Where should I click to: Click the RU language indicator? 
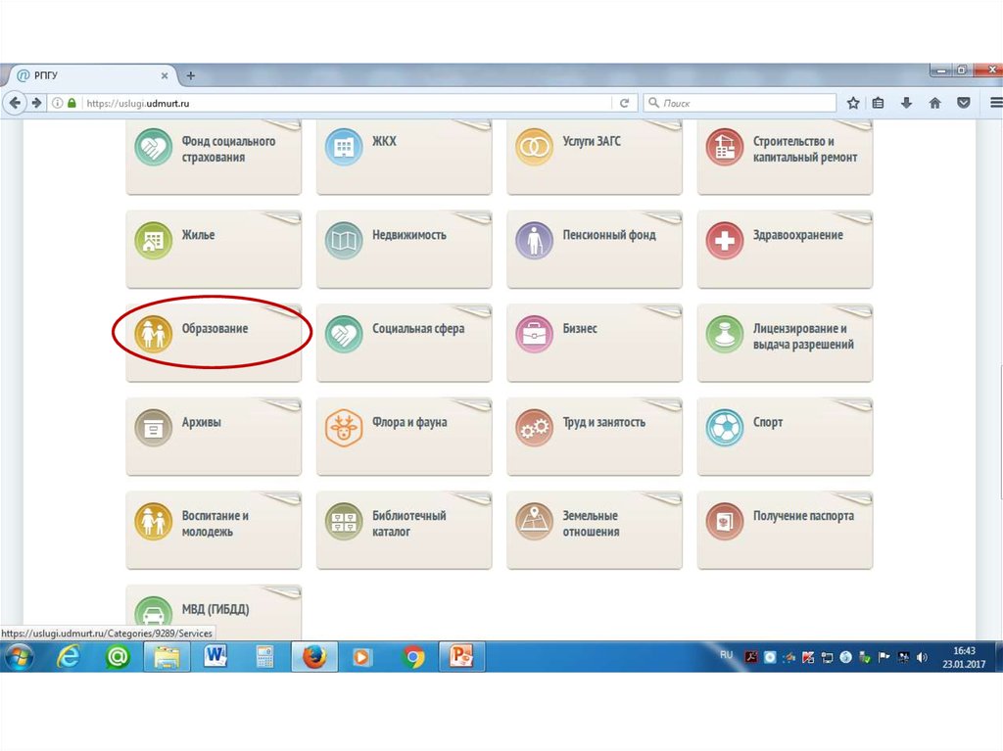[x=726, y=655]
